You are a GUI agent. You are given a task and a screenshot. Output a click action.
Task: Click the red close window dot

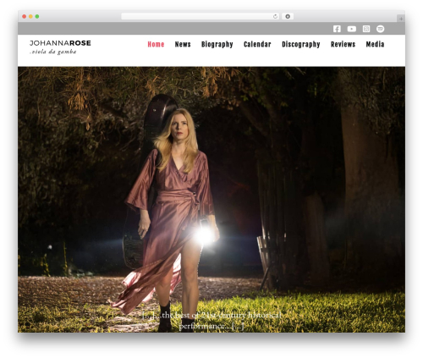coord(25,16)
